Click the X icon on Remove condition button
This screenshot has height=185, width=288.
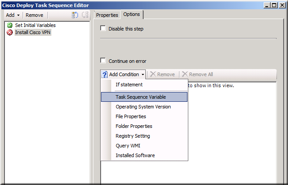153,74
